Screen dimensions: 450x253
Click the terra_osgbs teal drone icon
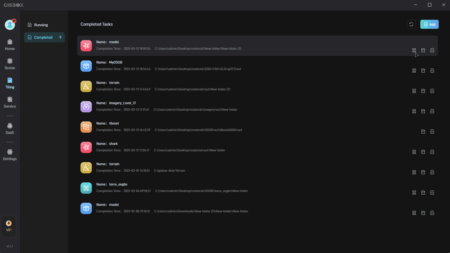pos(86,188)
